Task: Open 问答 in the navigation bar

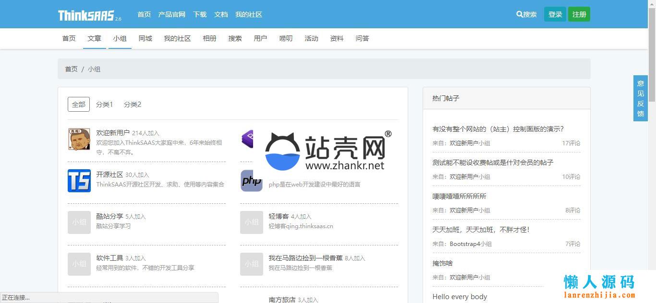Action: (x=362, y=38)
